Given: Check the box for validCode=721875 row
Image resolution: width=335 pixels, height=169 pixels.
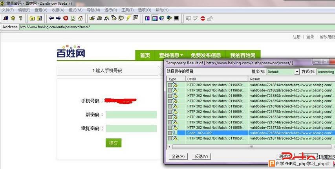Looking at the screenshot, I should pos(170,112).
